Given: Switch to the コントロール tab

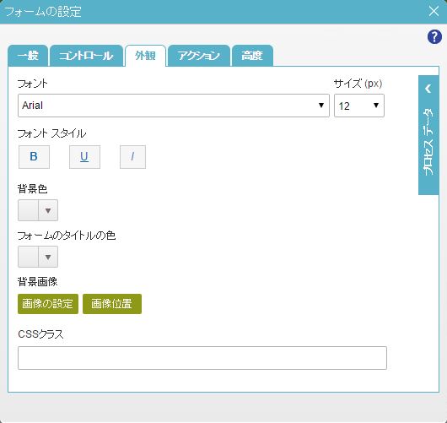Looking at the screenshot, I should click(86, 56).
